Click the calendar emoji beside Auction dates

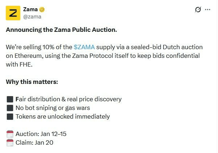(10, 134)
